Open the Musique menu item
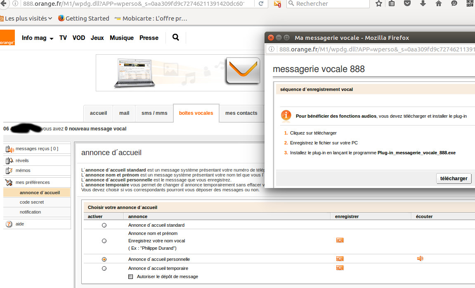 point(122,38)
